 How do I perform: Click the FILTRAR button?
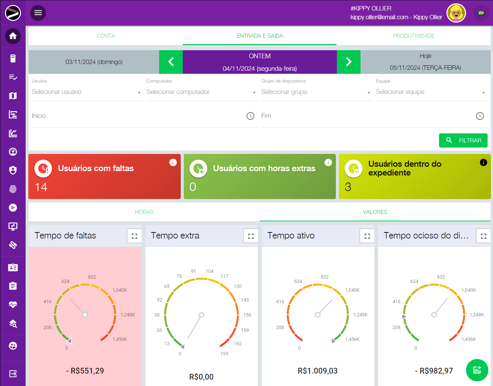click(463, 140)
